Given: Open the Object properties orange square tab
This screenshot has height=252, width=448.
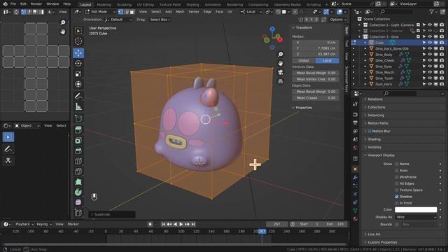Looking at the screenshot, I should tap(355, 169).
